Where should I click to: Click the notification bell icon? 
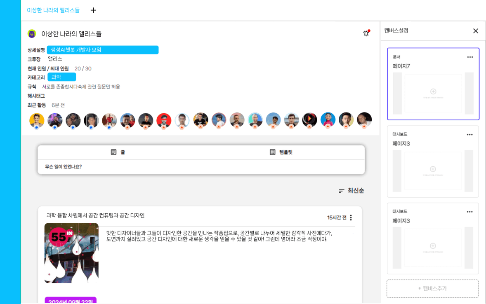click(366, 33)
